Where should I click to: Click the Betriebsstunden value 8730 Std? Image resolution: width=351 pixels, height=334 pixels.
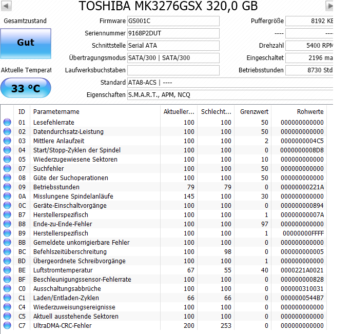(309, 70)
